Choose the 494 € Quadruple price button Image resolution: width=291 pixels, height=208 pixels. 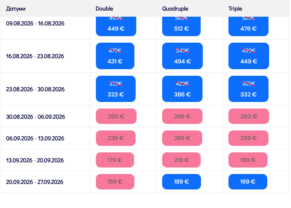(182, 56)
